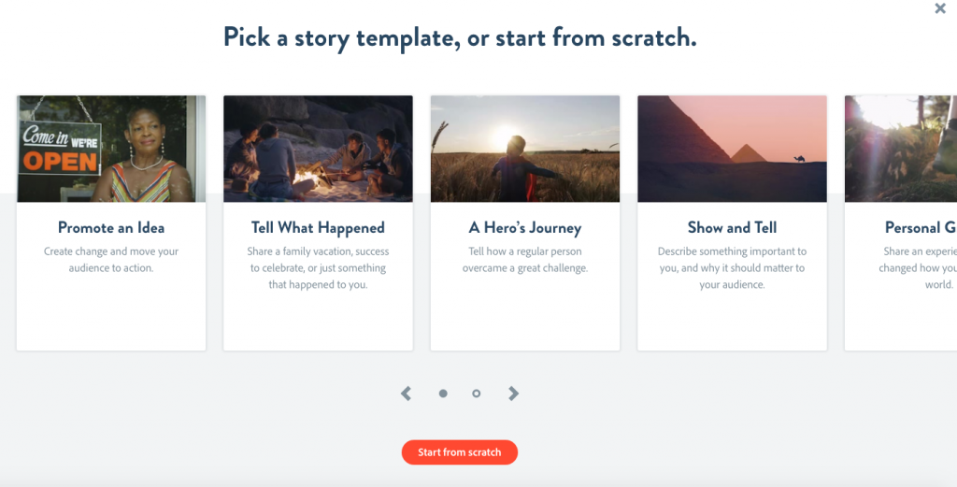This screenshot has height=487, width=957.
Task: Choose the A Hero's Journey title
Action: click(x=524, y=228)
